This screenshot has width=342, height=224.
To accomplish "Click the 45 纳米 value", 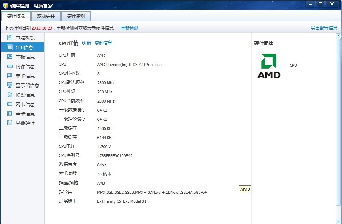I will (x=104, y=174).
